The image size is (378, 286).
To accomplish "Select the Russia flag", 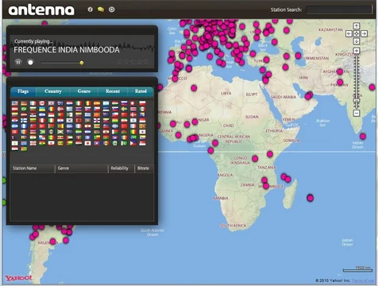I will click(124, 103).
